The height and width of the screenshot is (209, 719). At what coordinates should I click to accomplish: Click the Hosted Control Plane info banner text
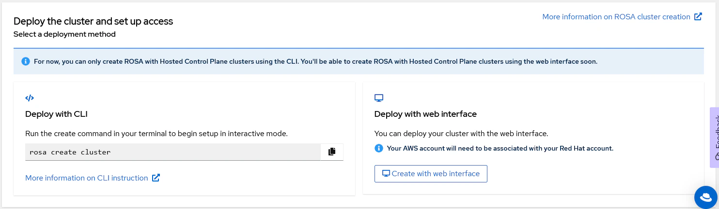pos(315,62)
